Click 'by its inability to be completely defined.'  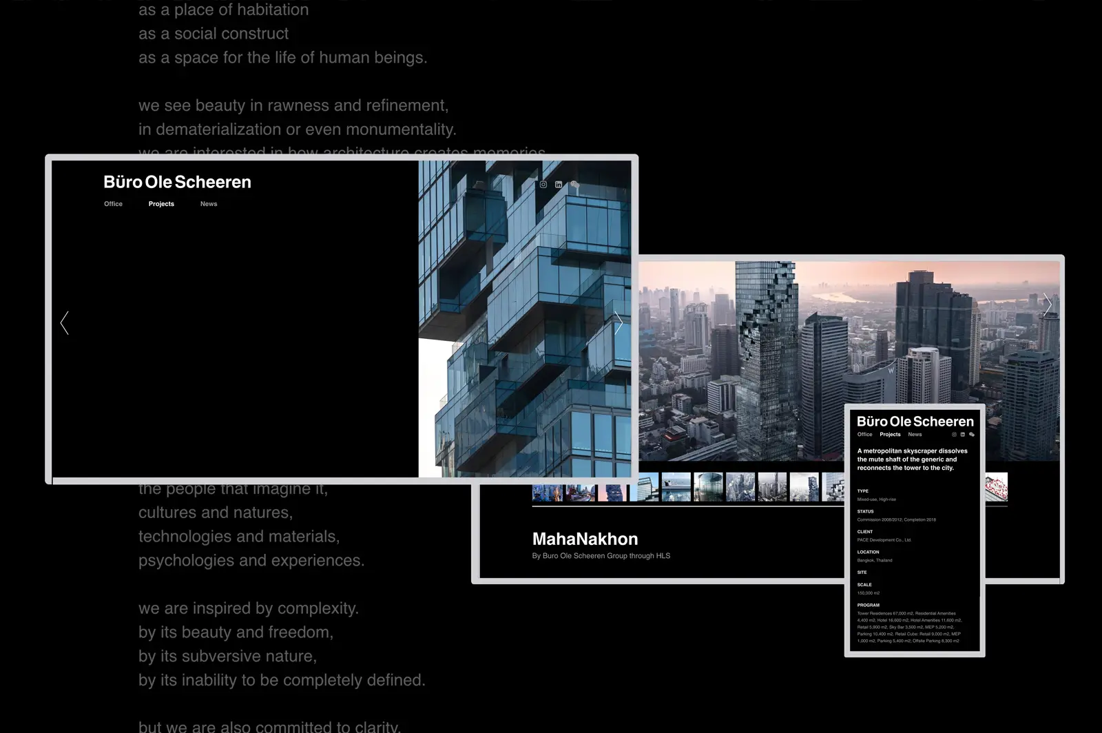pyautogui.click(x=282, y=681)
